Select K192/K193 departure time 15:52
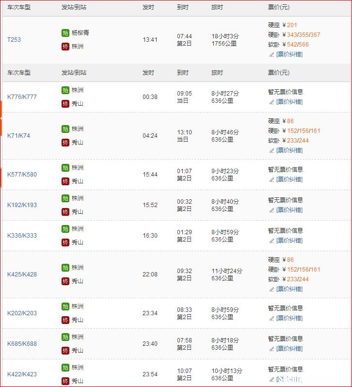Screen dimensions: 352x387 [x=150, y=205]
